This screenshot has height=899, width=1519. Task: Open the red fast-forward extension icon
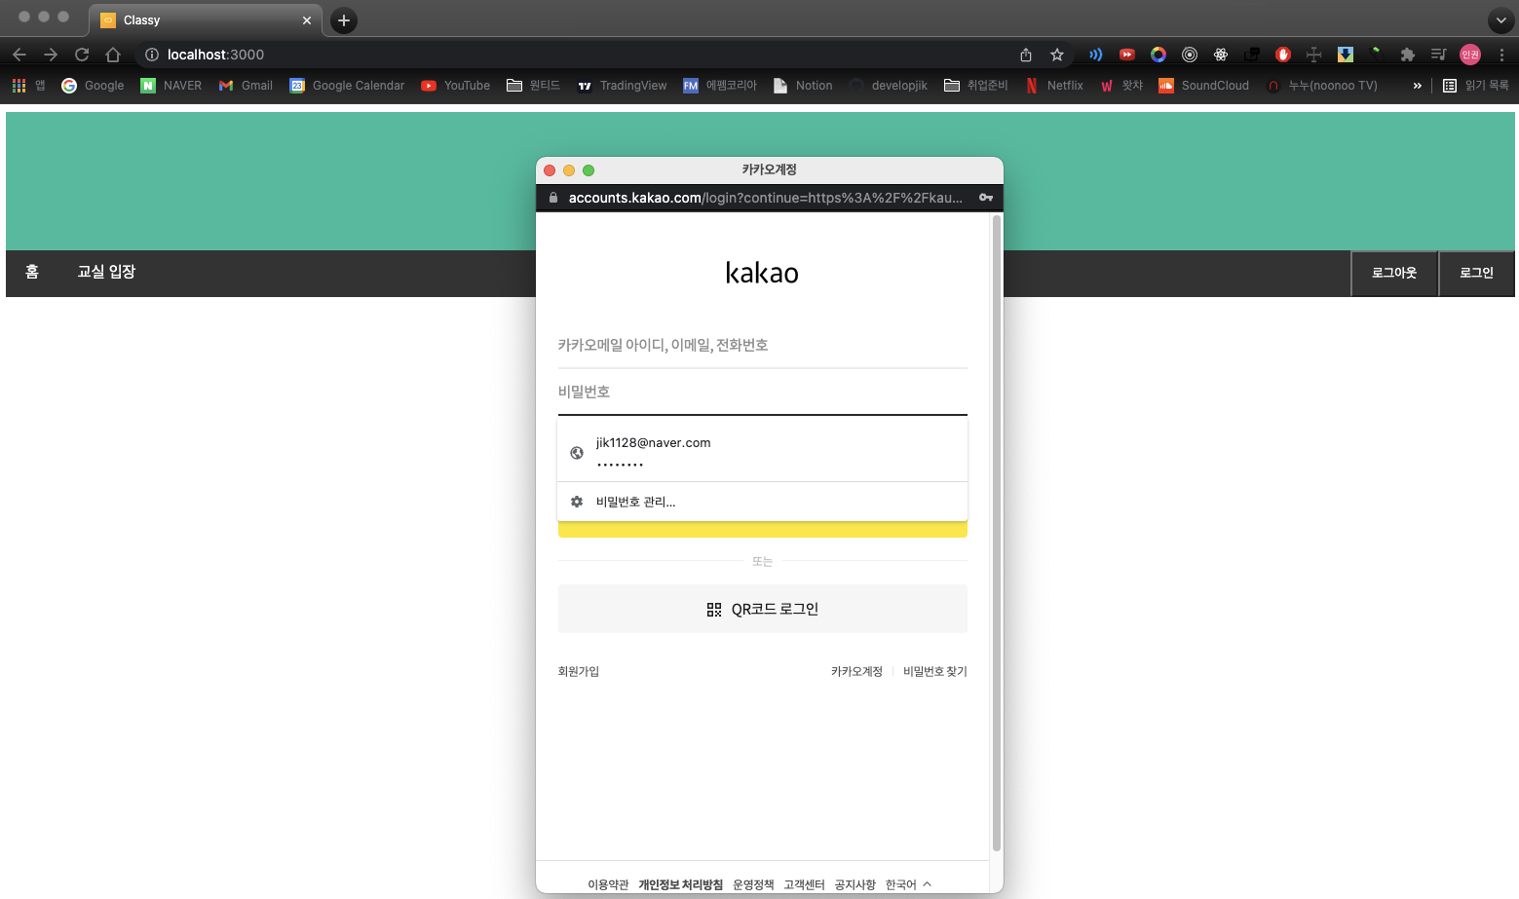pyautogui.click(x=1127, y=55)
